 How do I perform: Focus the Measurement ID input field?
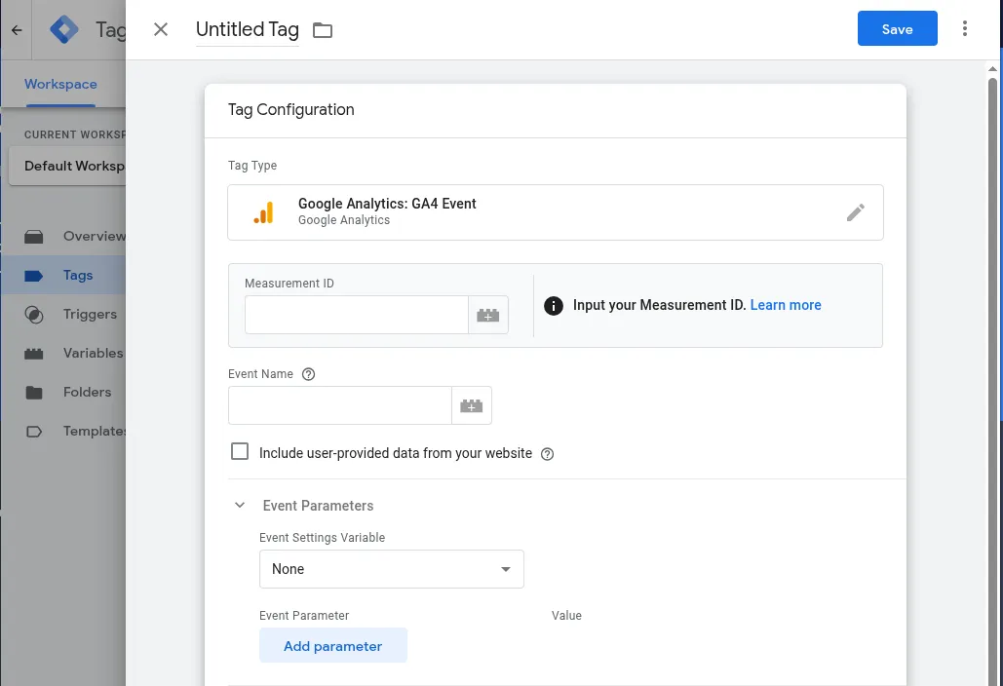click(x=357, y=315)
